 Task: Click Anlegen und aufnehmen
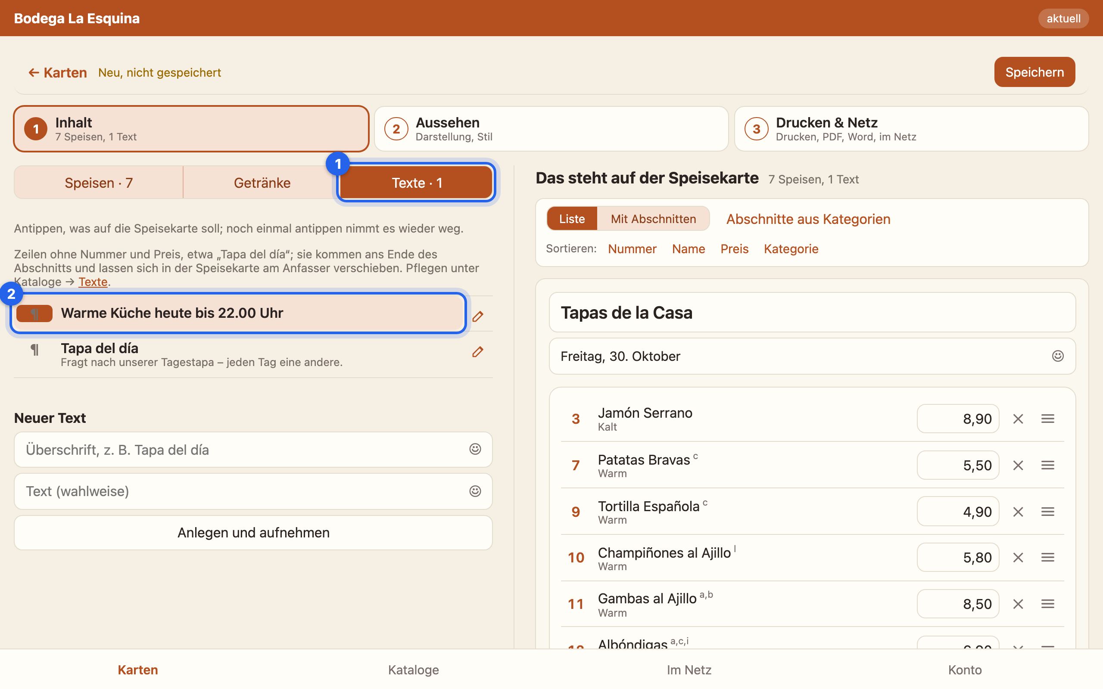pyautogui.click(x=253, y=533)
